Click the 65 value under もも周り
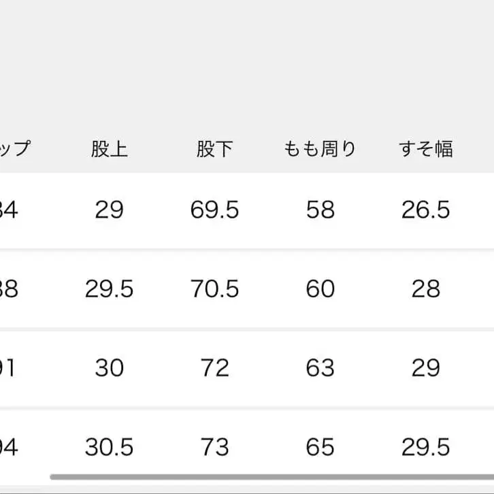 [320, 447]
